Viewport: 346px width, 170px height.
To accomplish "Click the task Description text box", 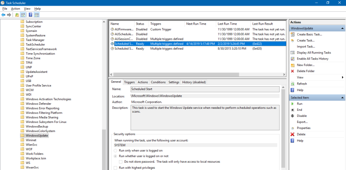I will click(x=205, y=118).
